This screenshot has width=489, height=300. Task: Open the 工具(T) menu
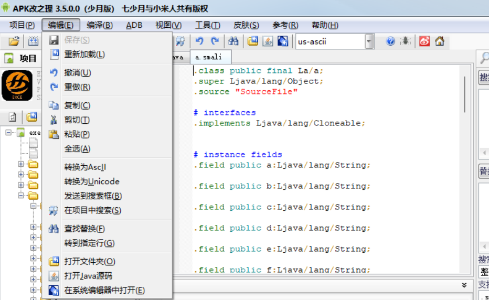click(x=207, y=25)
